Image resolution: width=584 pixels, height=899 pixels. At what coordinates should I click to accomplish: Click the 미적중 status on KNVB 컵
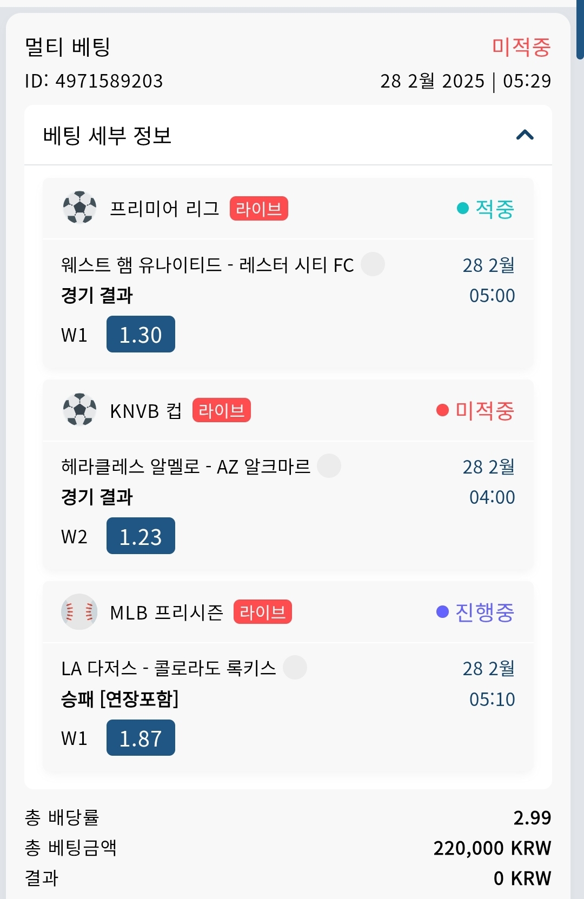pos(475,410)
